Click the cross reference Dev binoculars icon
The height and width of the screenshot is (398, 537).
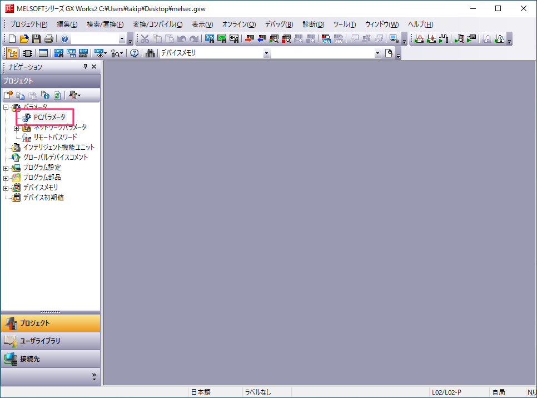click(x=59, y=53)
